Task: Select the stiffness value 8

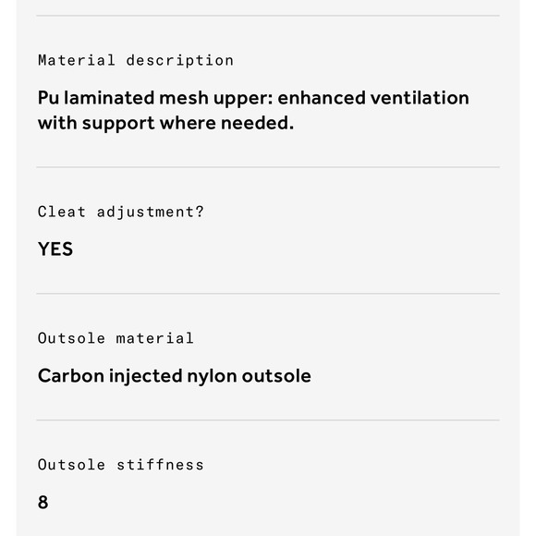Action: click(43, 502)
